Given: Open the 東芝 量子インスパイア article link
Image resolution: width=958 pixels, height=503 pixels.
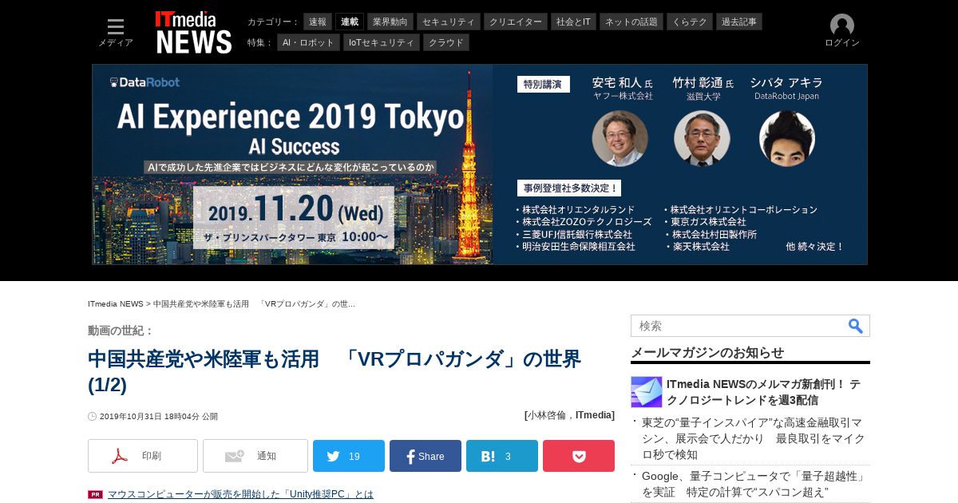Looking at the screenshot, I should [753, 438].
